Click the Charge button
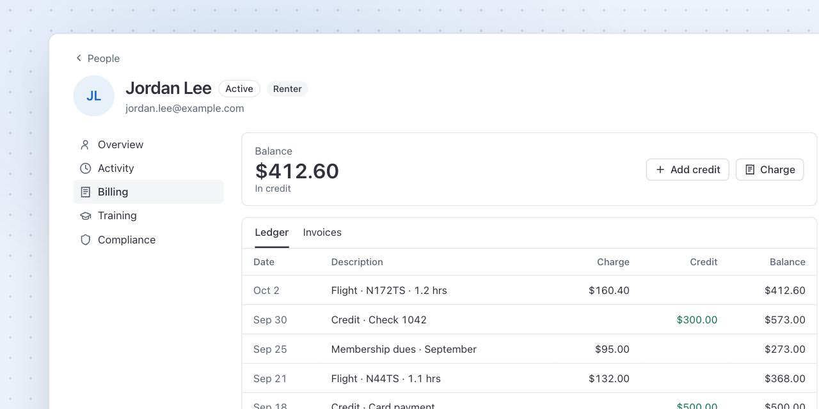The width and height of the screenshot is (819, 409). coord(770,169)
